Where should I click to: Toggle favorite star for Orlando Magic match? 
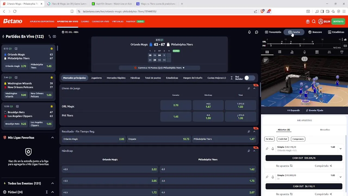tap(52, 49)
